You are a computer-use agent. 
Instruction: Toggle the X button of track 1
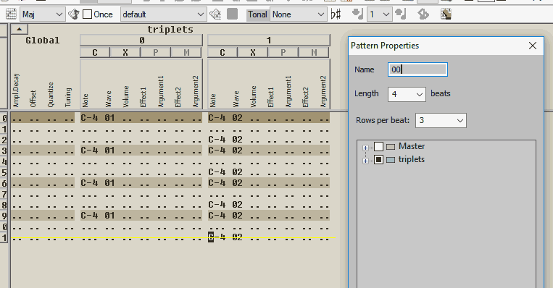pyautogui.click(x=252, y=53)
